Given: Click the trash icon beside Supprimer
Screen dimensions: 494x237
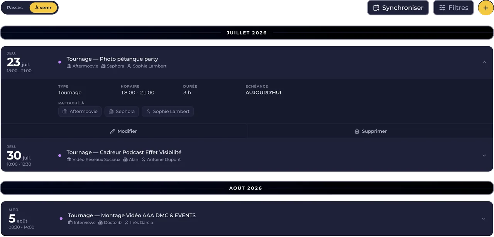Looking at the screenshot, I should pyautogui.click(x=357, y=131).
